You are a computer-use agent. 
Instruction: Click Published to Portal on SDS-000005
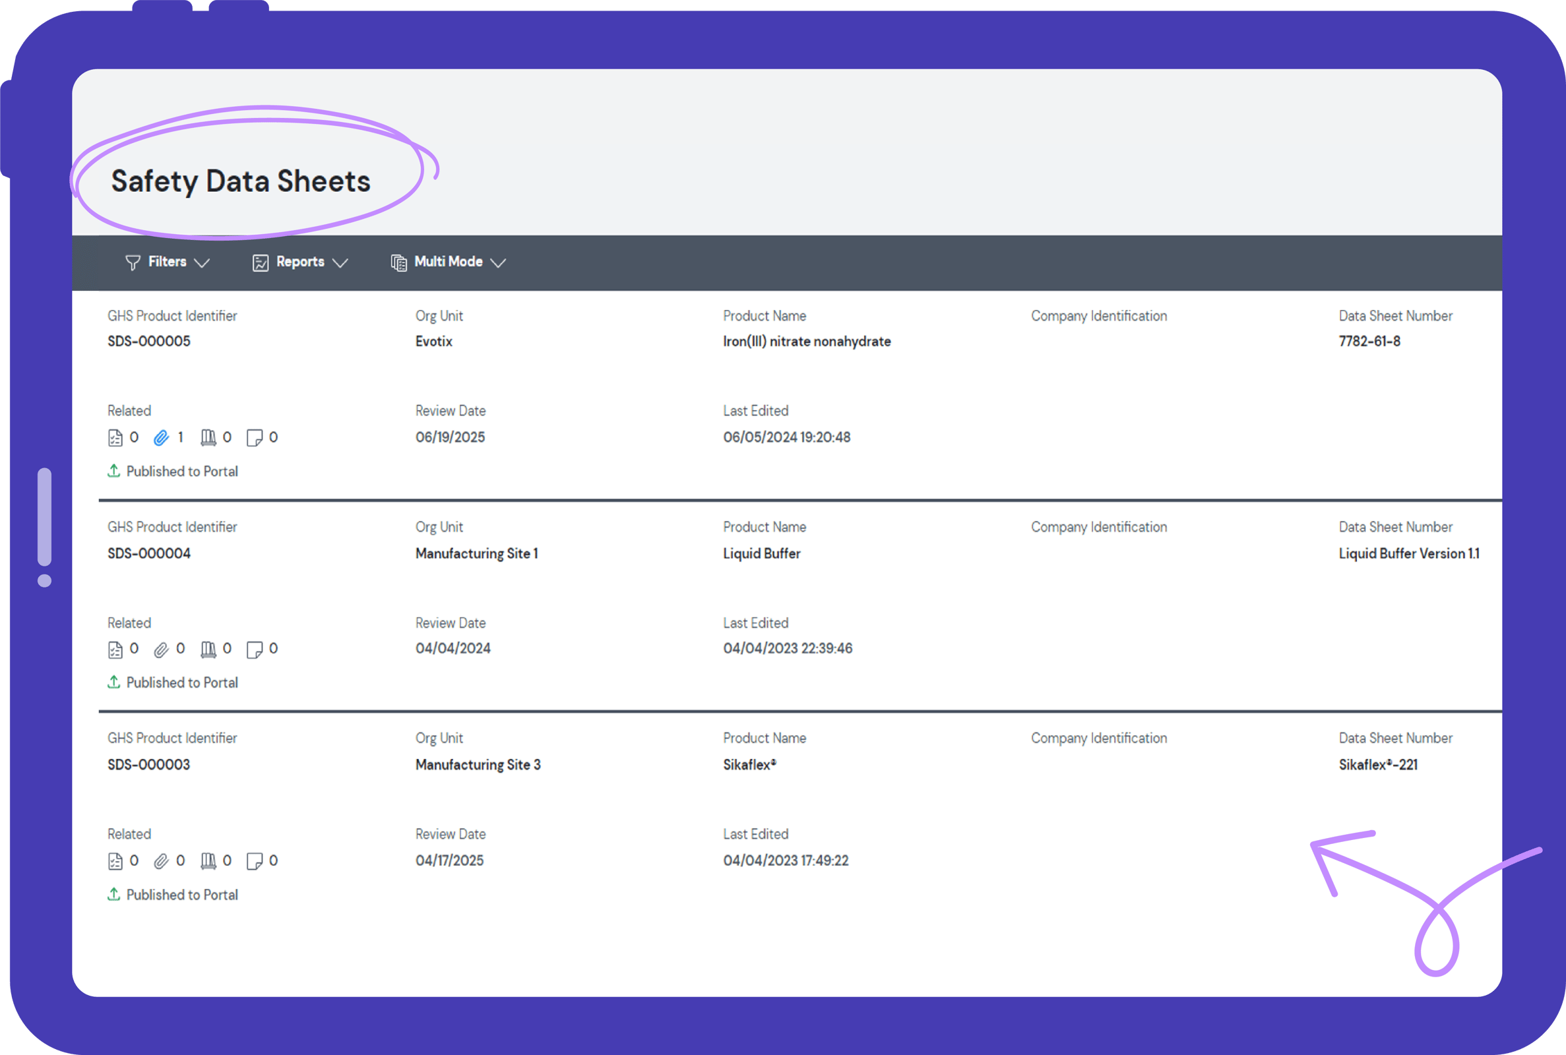click(x=182, y=471)
